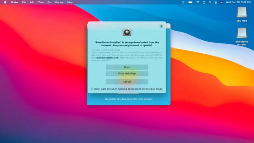254x143 pixels.
Task: Click the Show Web Page button
Action: (127, 73)
